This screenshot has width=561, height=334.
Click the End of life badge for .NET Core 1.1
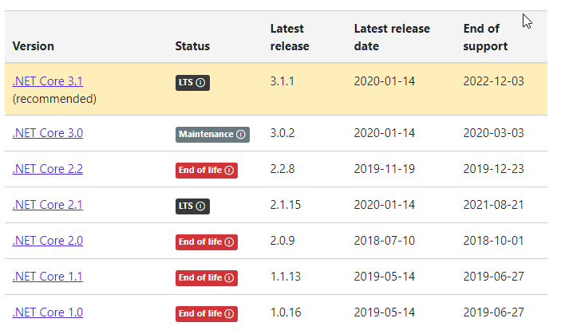point(207,278)
